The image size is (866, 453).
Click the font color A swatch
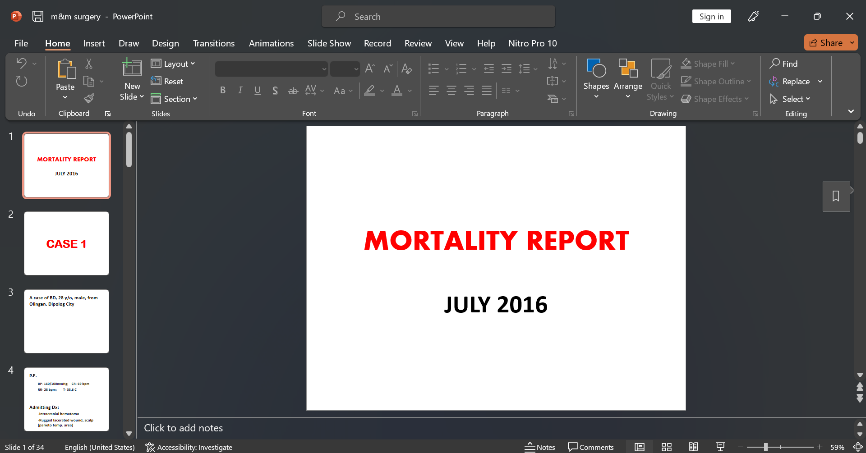coord(397,90)
